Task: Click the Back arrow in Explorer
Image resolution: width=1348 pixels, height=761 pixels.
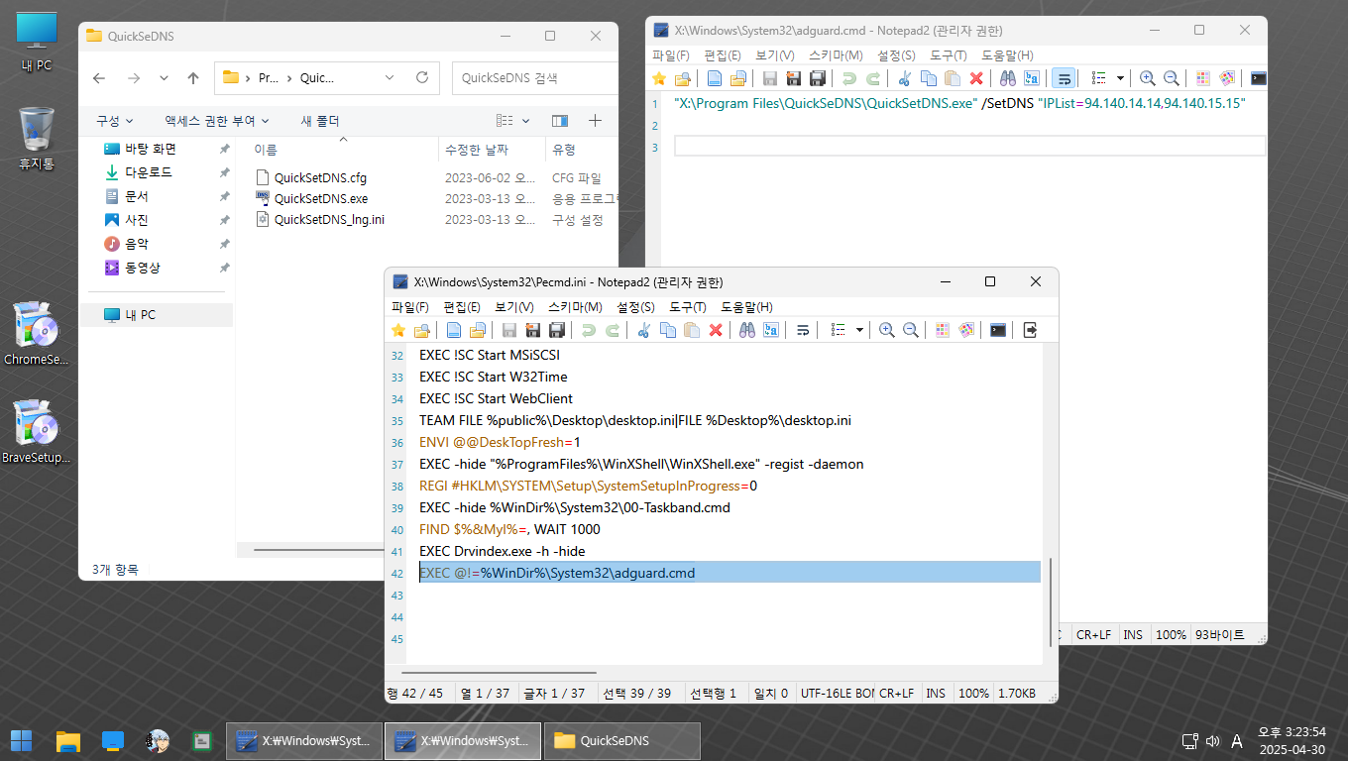Action: [99, 77]
